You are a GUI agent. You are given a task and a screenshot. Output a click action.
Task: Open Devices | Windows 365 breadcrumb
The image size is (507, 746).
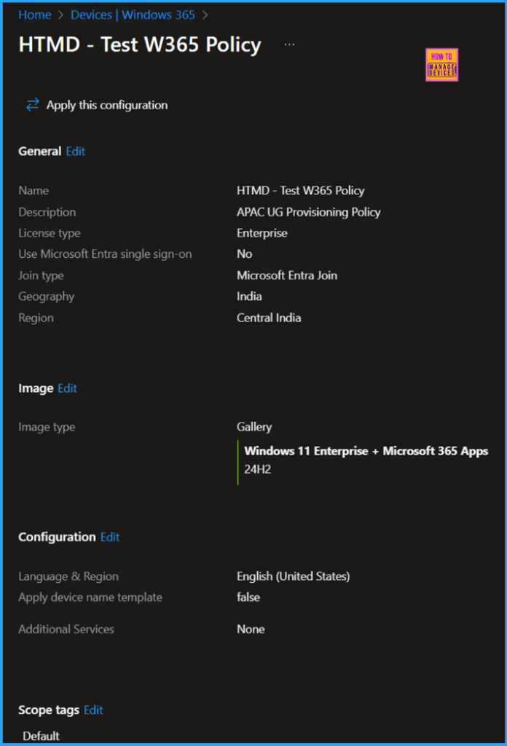point(133,15)
